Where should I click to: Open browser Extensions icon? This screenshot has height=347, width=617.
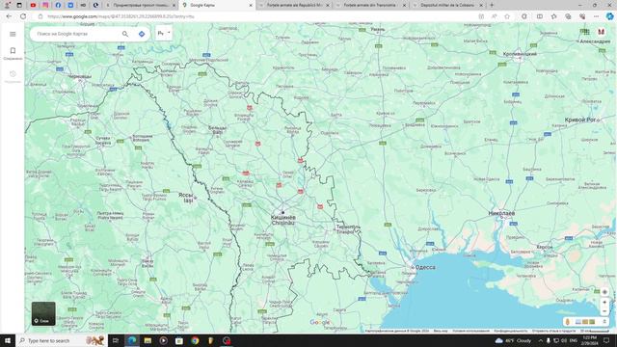pyautogui.click(x=524, y=16)
